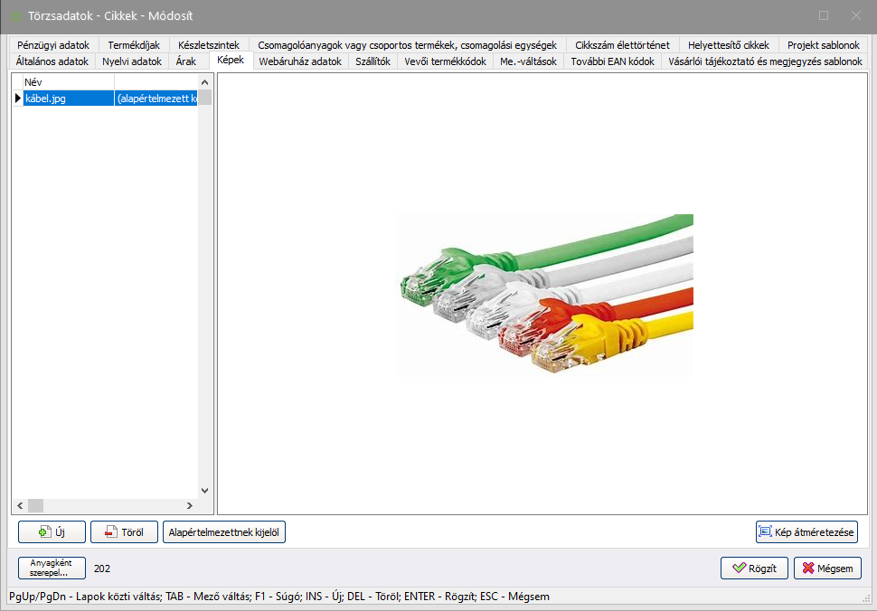This screenshot has width=877, height=611.
Task: Open the Webáruház adatok tab
Action: click(299, 61)
